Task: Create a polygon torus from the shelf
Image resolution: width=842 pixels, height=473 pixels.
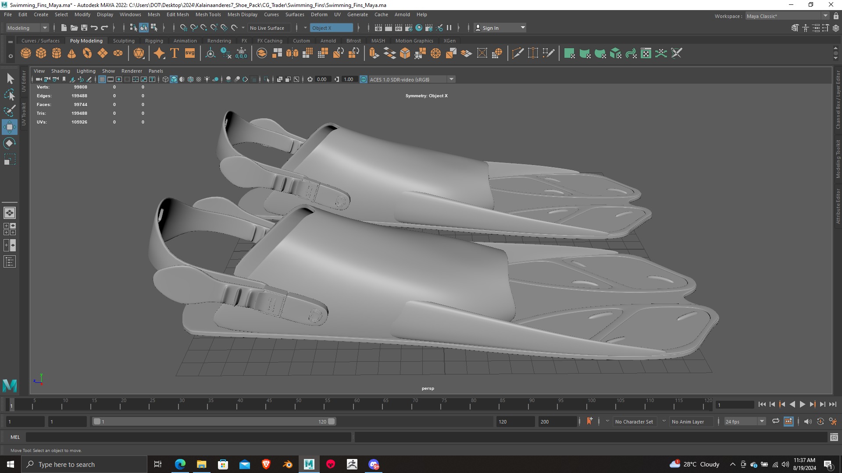Action: click(87, 53)
